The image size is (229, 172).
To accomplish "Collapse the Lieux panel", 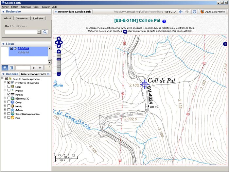I will pyautogui.click(x=3, y=44).
